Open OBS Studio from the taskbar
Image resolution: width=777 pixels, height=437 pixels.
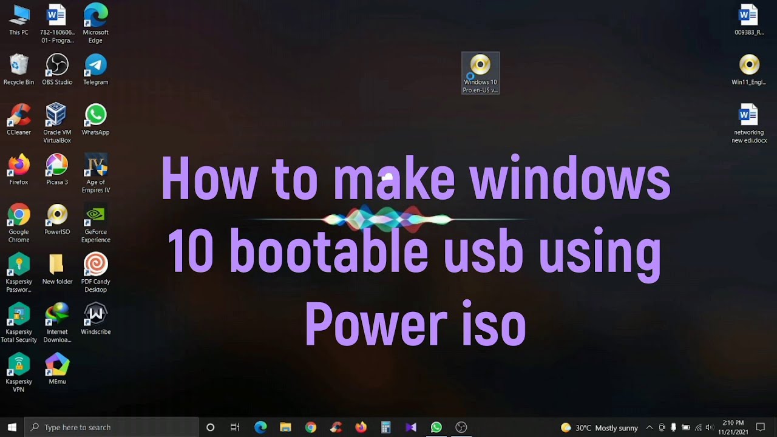point(461,427)
